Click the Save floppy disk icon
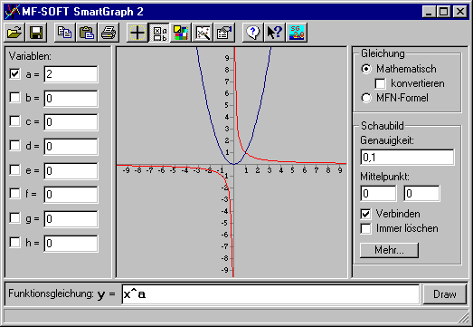The width and height of the screenshot is (473, 327). coord(36,33)
